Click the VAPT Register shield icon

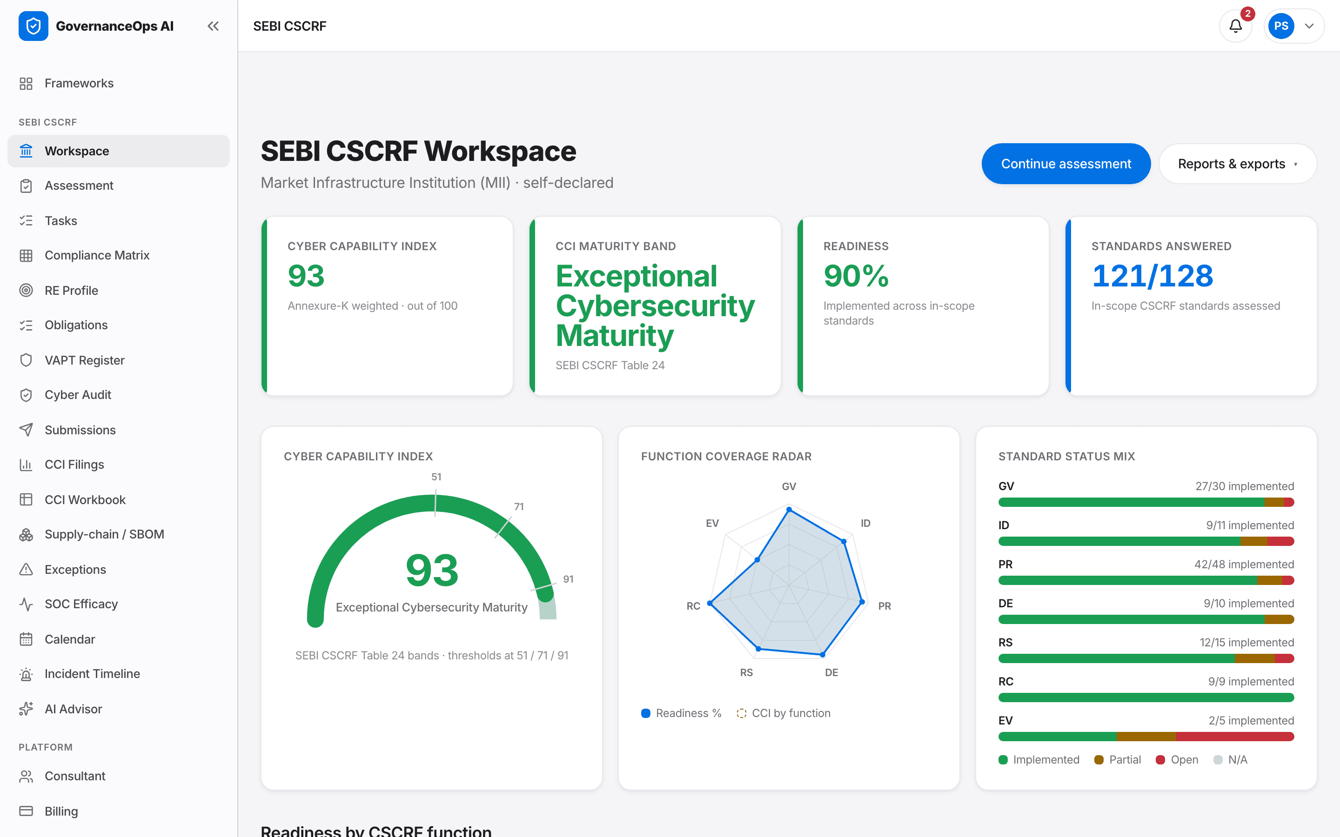point(26,360)
